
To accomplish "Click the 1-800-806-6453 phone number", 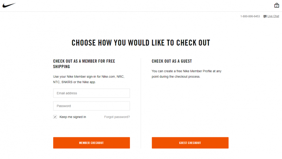I will [x=250, y=16].
